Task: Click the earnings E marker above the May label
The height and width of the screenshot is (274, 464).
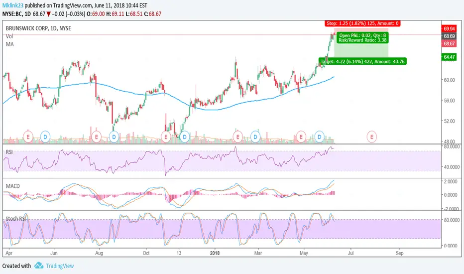Action: (x=301, y=137)
